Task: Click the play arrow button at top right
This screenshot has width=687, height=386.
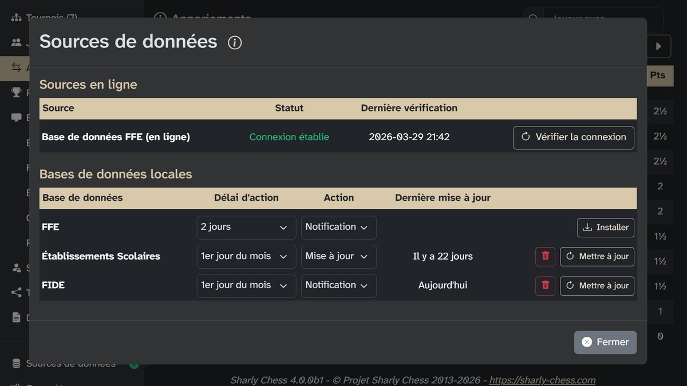Action: pos(658,46)
